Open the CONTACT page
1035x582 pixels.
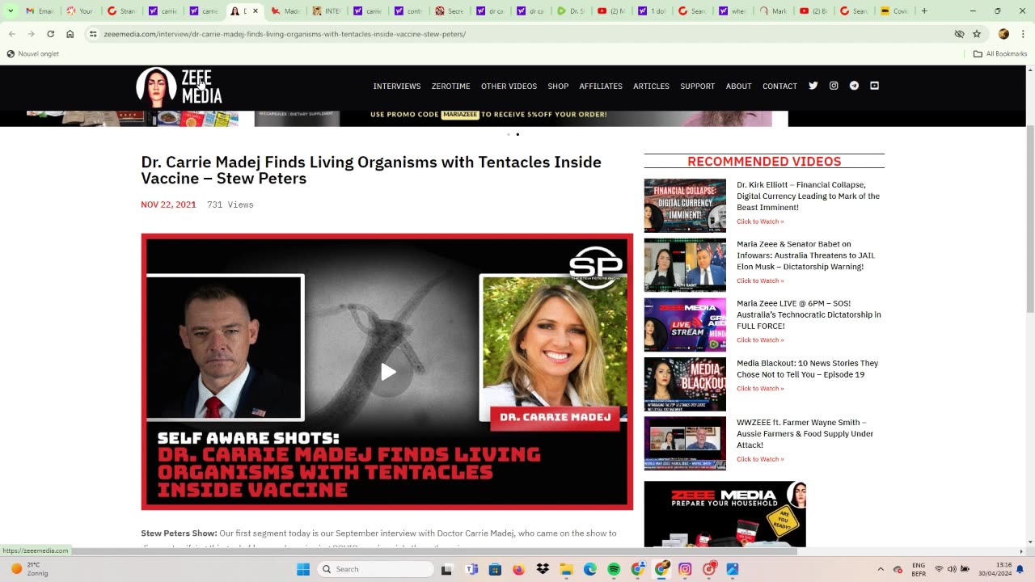click(x=779, y=86)
